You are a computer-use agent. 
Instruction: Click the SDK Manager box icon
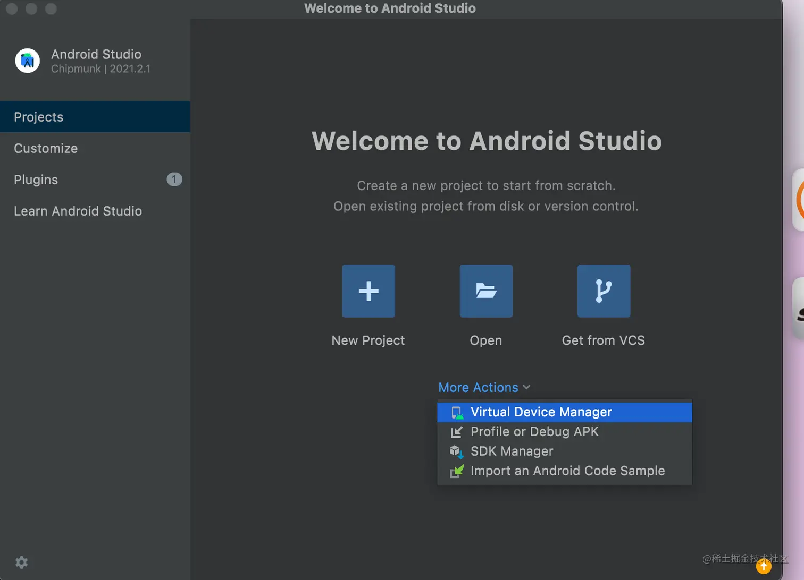tap(457, 452)
